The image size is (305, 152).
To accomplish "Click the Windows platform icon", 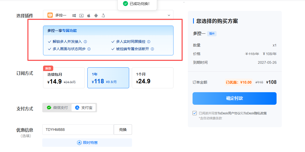I will 74,16.
